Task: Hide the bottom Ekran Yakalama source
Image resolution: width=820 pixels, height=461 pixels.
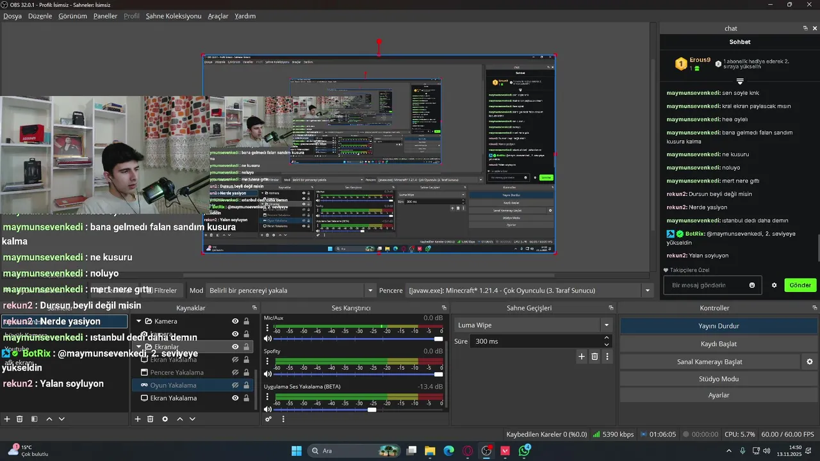Action: (x=235, y=398)
